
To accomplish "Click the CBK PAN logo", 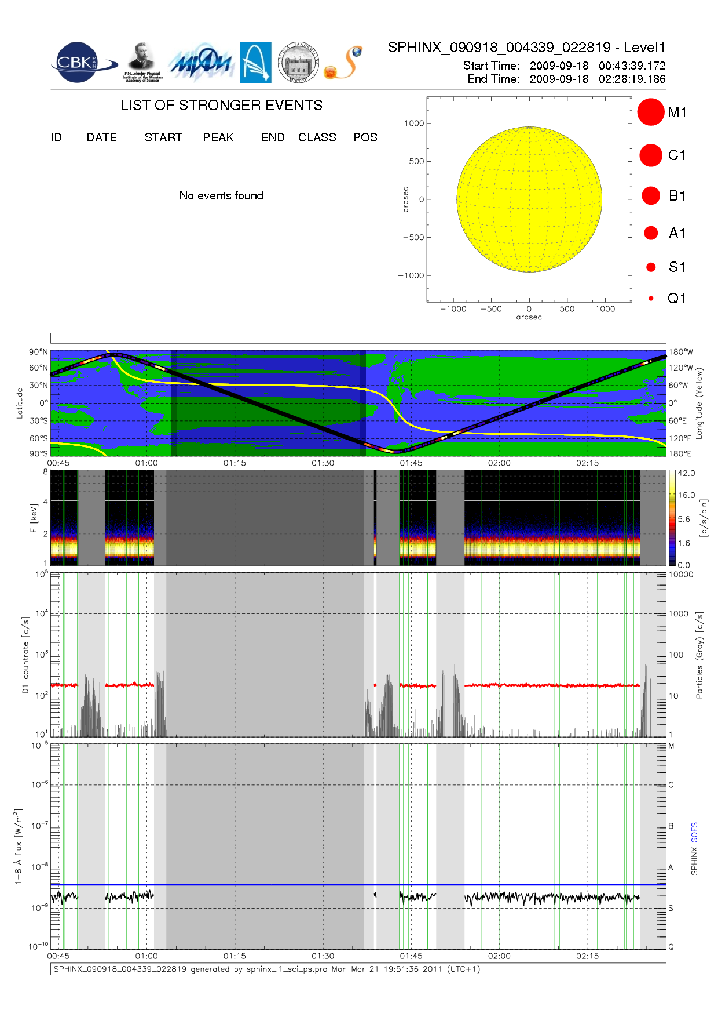I will (x=81, y=63).
